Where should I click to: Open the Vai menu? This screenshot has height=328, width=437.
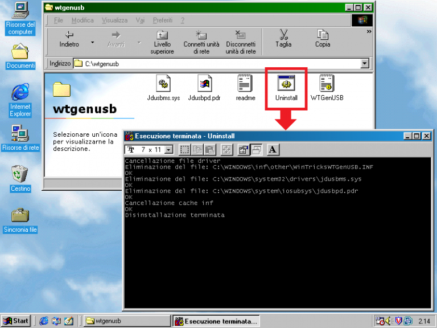[140, 20]
